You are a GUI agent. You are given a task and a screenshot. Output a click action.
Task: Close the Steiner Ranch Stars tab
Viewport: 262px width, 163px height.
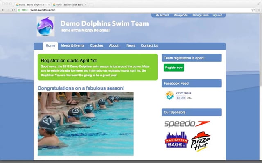(x=86, y=5)
